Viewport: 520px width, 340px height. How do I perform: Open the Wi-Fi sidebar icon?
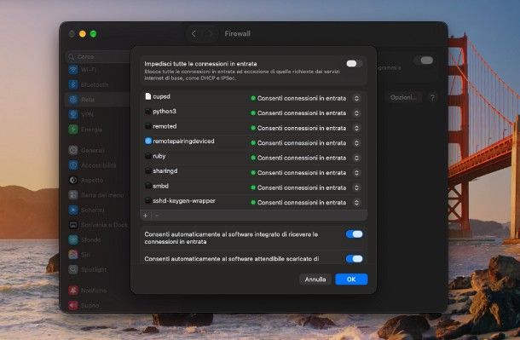coord(73,70)
